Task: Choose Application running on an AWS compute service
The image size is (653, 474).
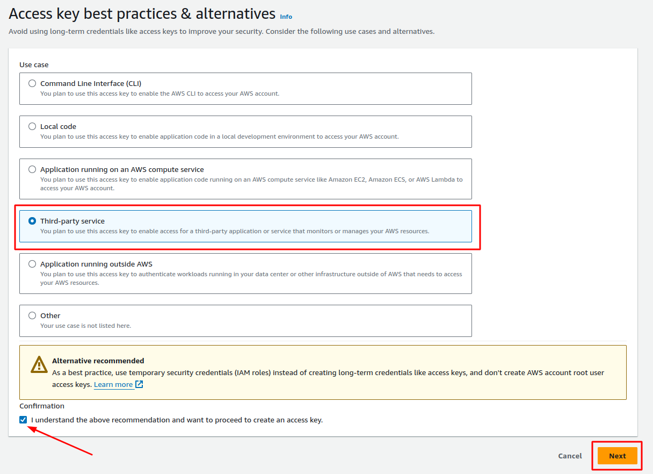Action: [32, 169]
